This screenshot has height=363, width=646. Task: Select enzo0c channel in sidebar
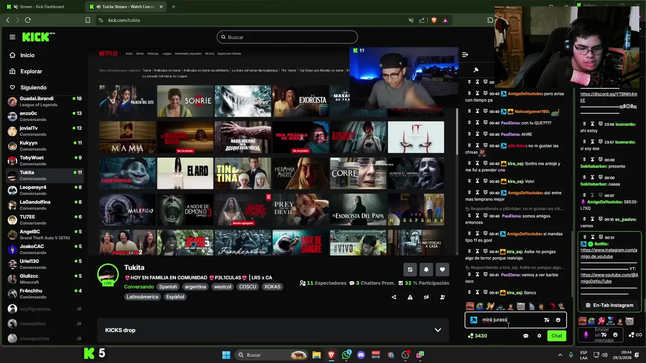(x=44, y=116)
